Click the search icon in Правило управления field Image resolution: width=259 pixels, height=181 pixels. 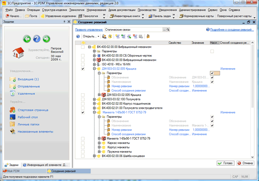168,30
